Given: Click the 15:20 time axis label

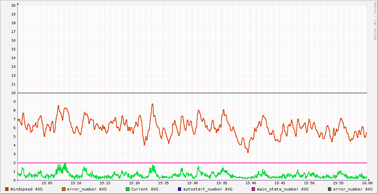Looking at the screenshot, I should pos(134,183).
